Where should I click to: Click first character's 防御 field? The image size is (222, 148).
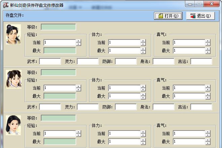(x=126, y=61)
